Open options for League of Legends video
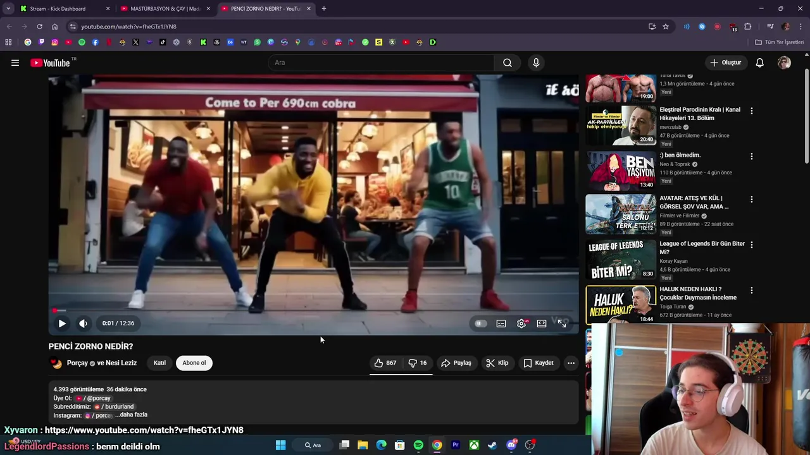Viewport: 810px width, 455px height. 751,245
